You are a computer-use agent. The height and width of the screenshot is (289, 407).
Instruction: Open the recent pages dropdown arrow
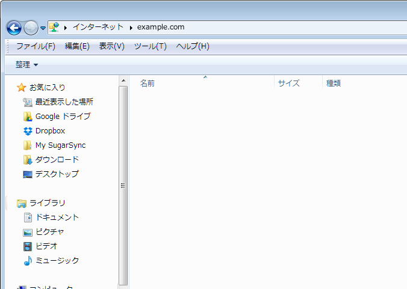(43, 28)
